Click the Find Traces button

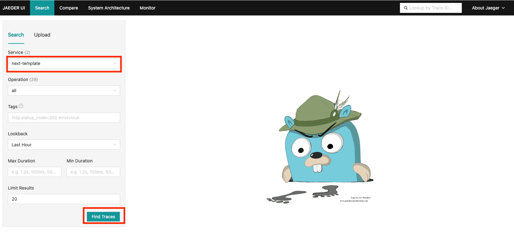click(x=103, y=217)
